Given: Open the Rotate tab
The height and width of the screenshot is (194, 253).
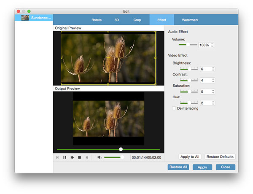Looking at the screenshot, I should [x=97, y=20].
